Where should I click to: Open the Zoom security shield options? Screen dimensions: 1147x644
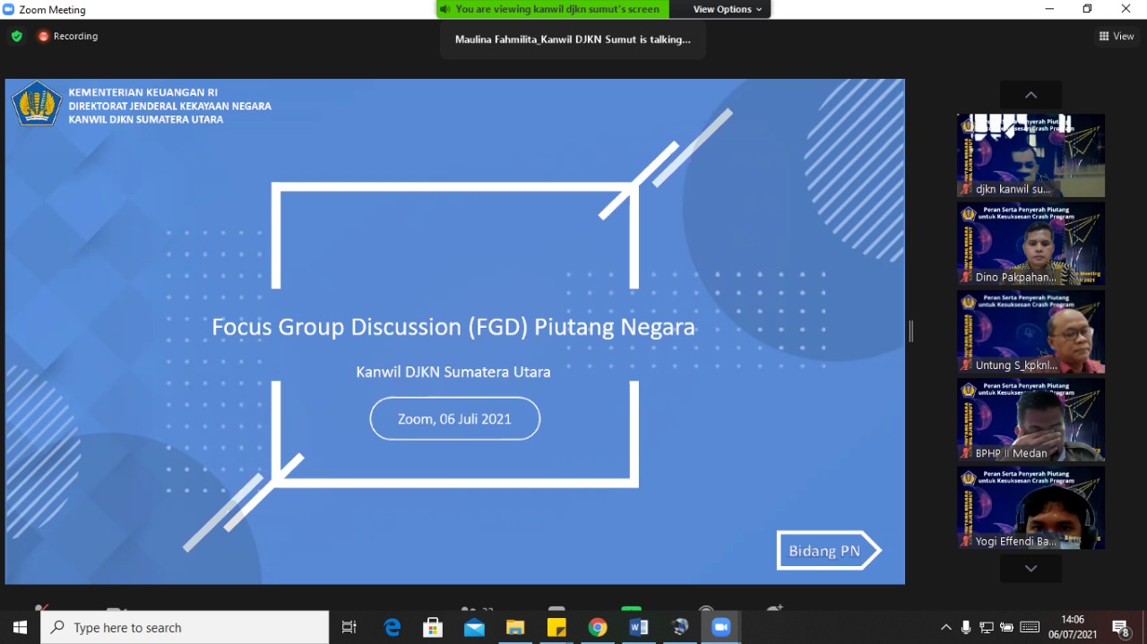pyautogui.click(x=16, y=37)
